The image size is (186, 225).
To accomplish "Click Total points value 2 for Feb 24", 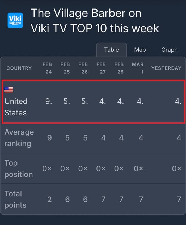I will pyautogui.click(x=49, y=199).
